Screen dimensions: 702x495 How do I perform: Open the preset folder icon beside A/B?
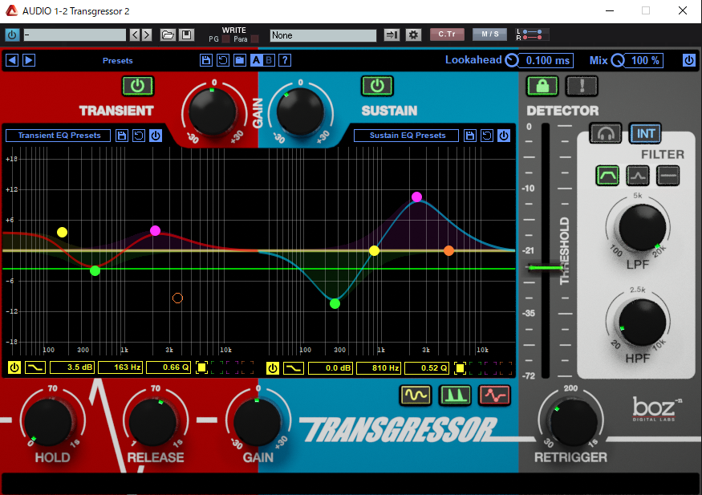[x=240, y=60]
